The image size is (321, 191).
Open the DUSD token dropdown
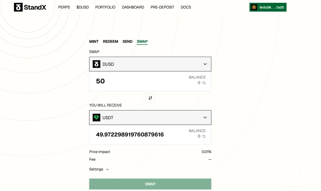click(x=205, y=64)
